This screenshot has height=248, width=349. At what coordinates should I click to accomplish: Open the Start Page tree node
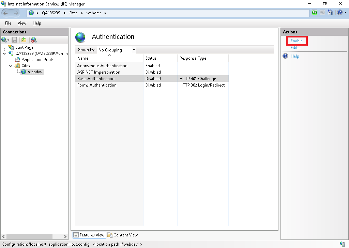24,47
